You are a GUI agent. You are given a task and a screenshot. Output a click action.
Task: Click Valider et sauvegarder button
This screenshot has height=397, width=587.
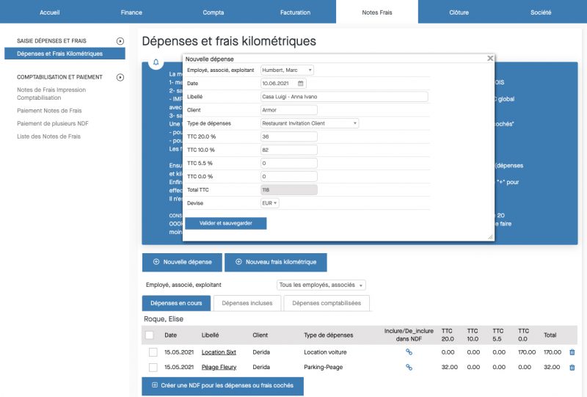pos(225,223)
